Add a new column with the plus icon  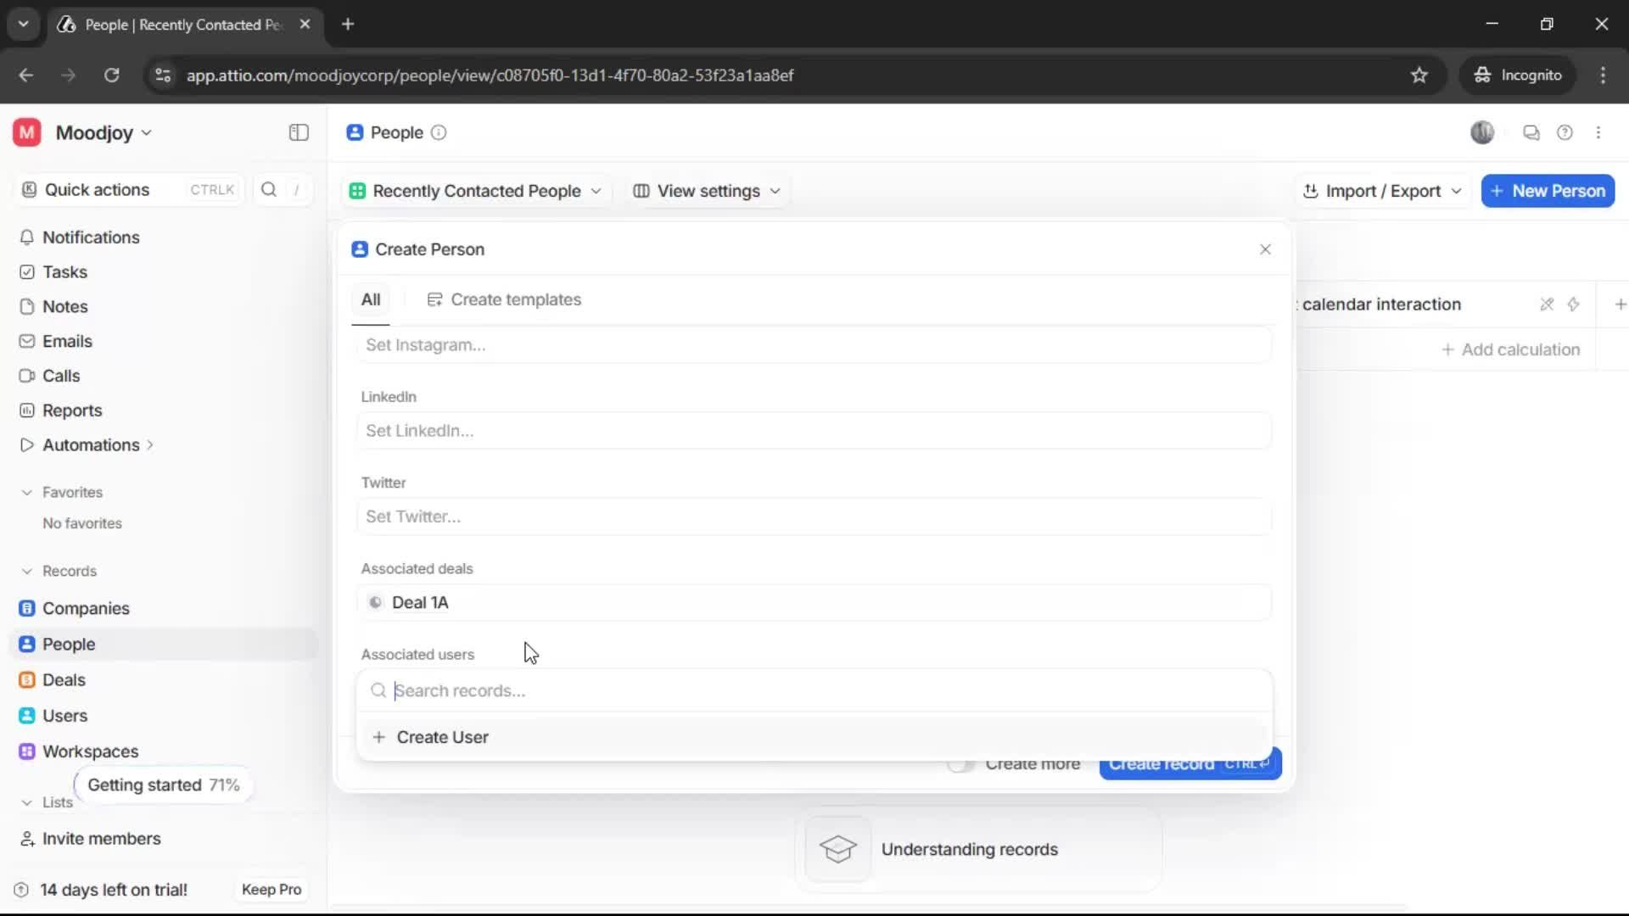pyautogui.click(x=1621, y=304)
